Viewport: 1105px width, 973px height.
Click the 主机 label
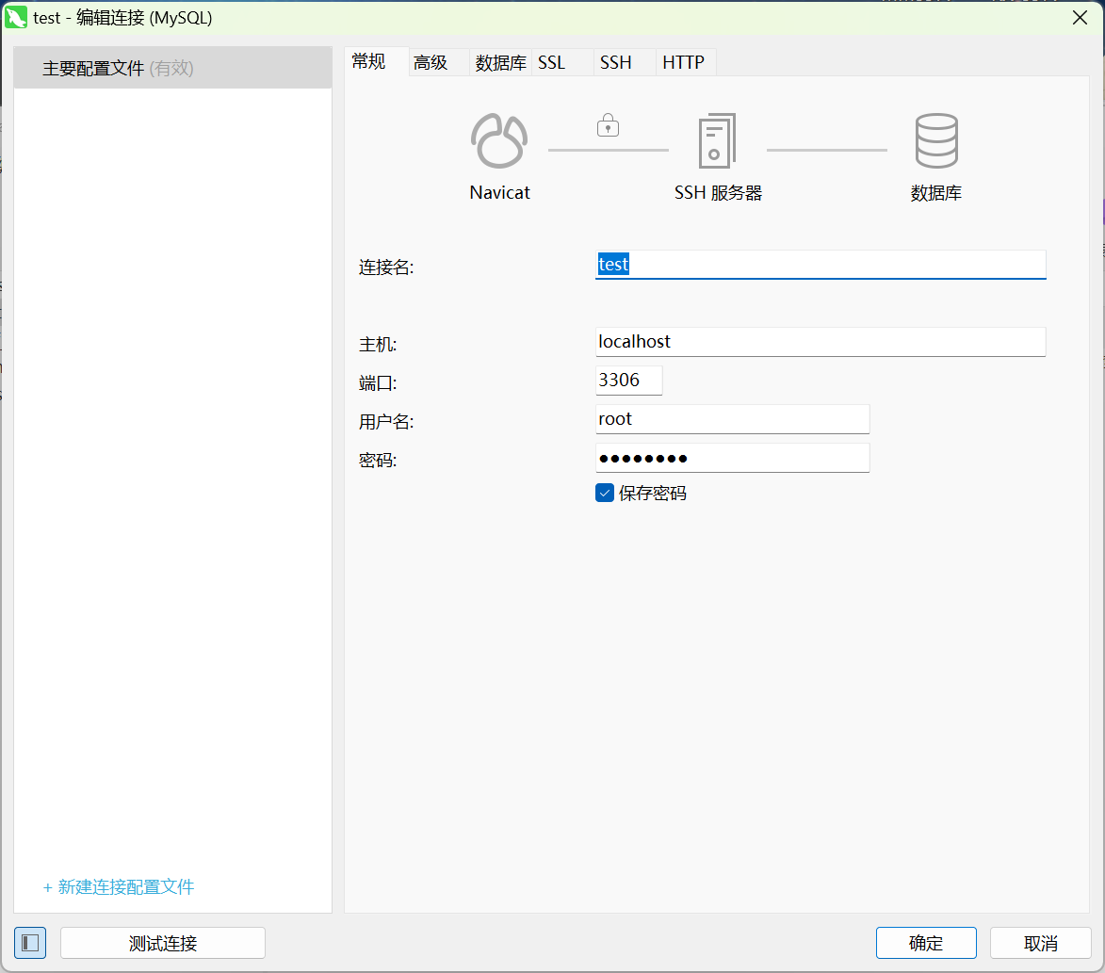pos(378,345)
